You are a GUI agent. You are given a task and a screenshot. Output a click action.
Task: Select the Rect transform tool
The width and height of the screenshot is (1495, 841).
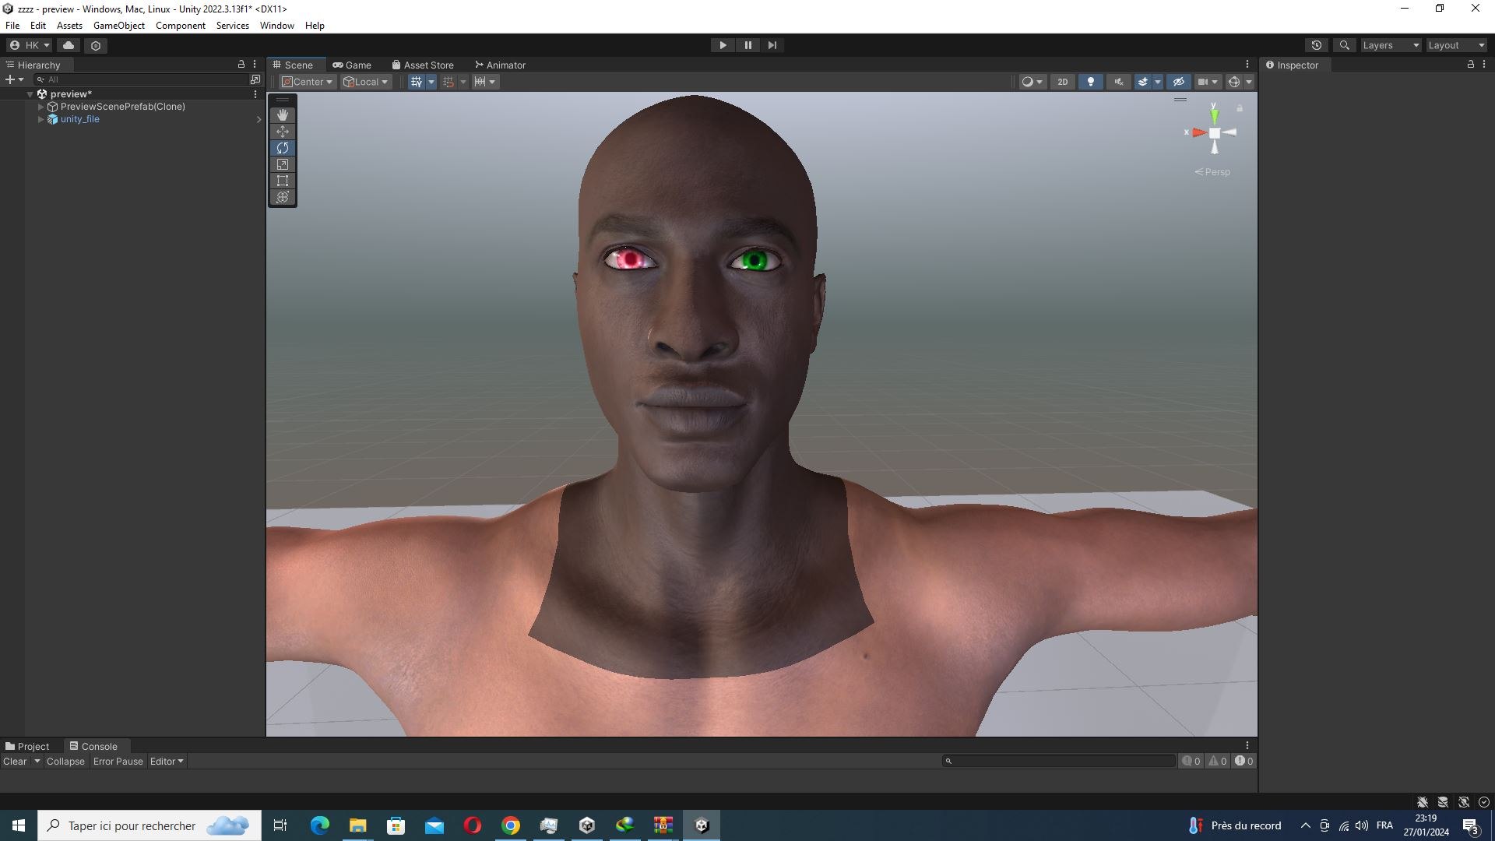pyautogui.click(x=283, y=181)
